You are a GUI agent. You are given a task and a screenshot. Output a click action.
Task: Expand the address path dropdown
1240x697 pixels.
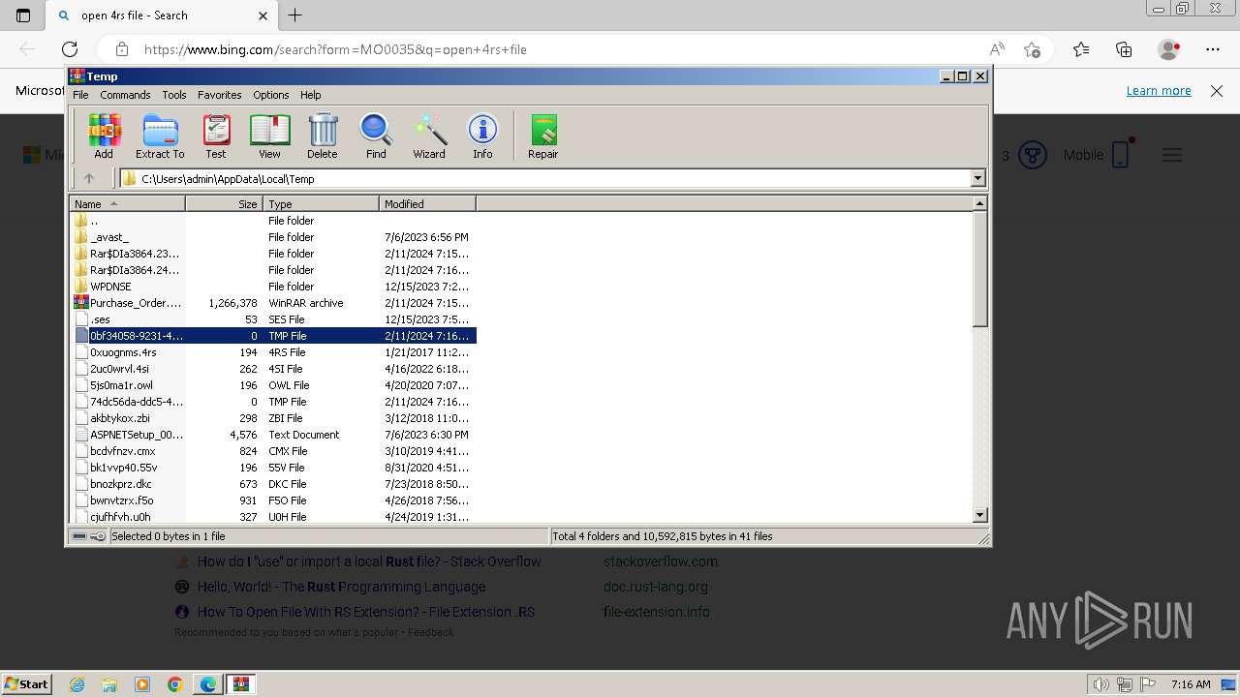[977, 178]
